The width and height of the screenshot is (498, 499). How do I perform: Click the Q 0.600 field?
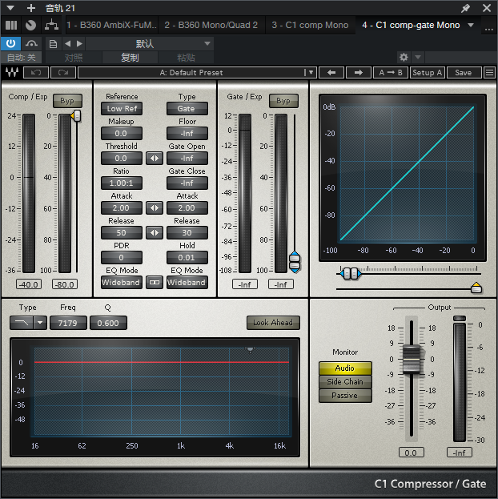point(108,323)
